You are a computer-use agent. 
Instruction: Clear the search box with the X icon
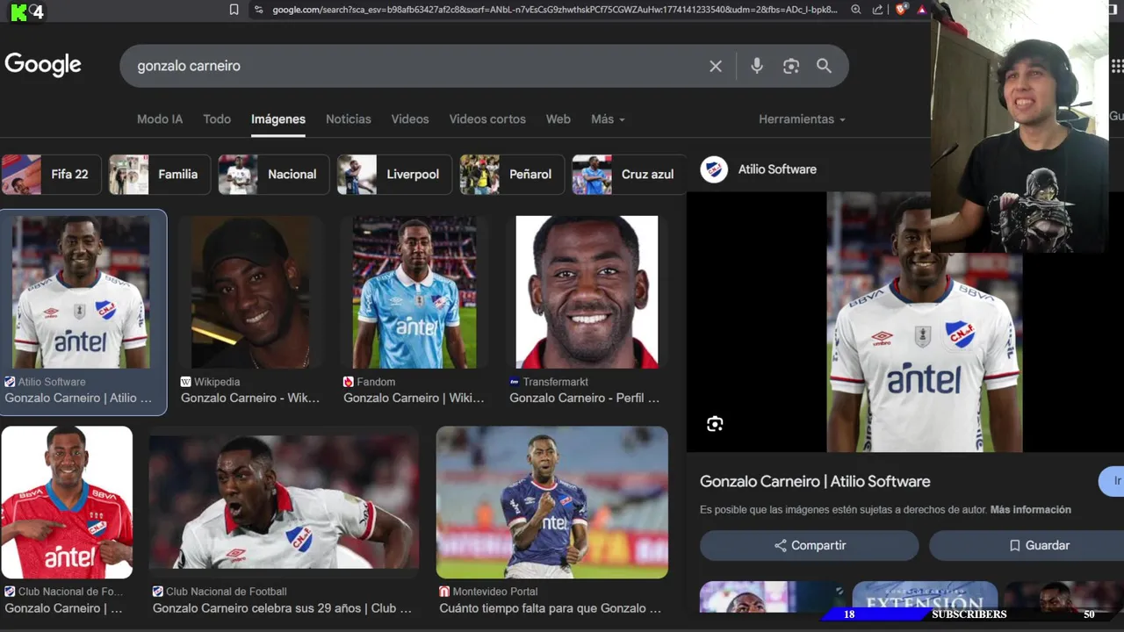(716, 66)
